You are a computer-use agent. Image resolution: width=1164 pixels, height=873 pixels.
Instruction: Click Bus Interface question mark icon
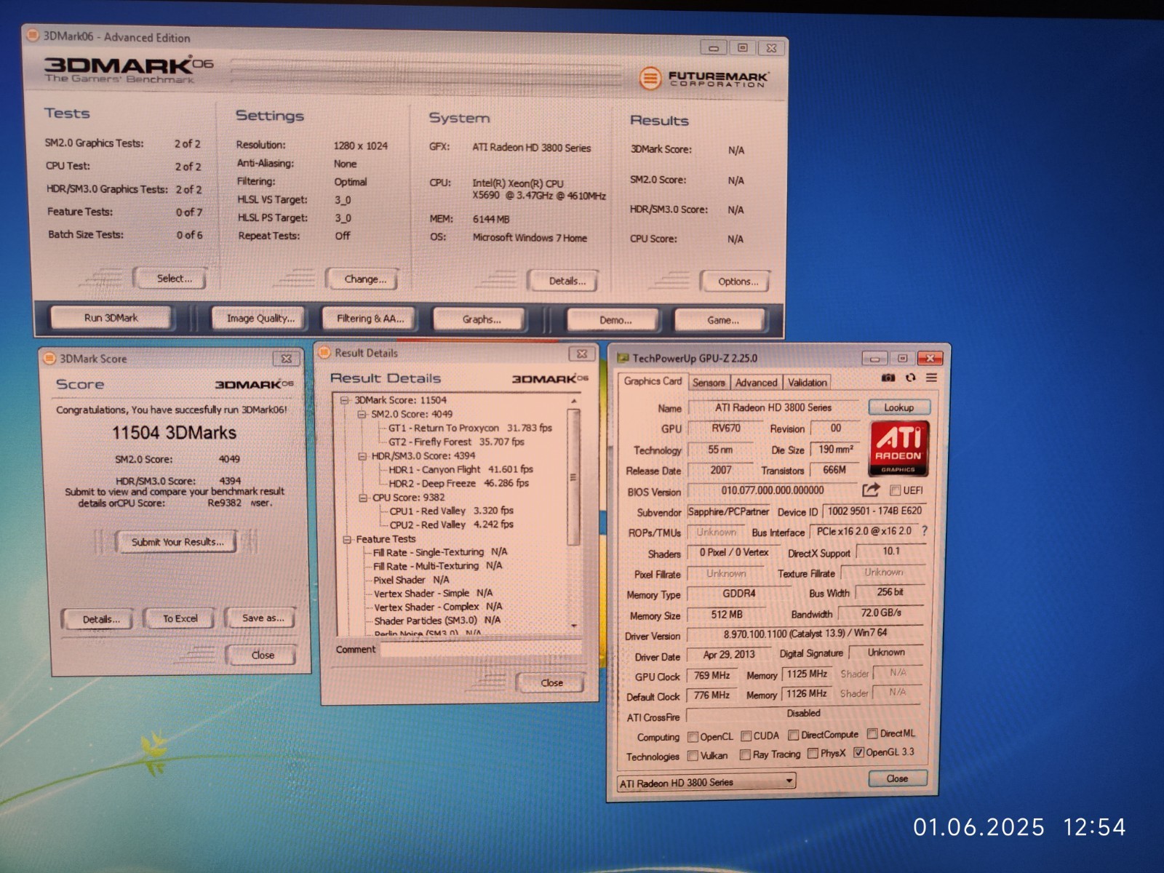tap(925, 531)
